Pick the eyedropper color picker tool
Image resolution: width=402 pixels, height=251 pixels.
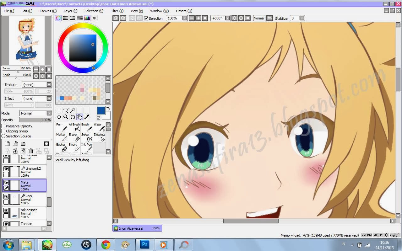click(x=87, y=117)
